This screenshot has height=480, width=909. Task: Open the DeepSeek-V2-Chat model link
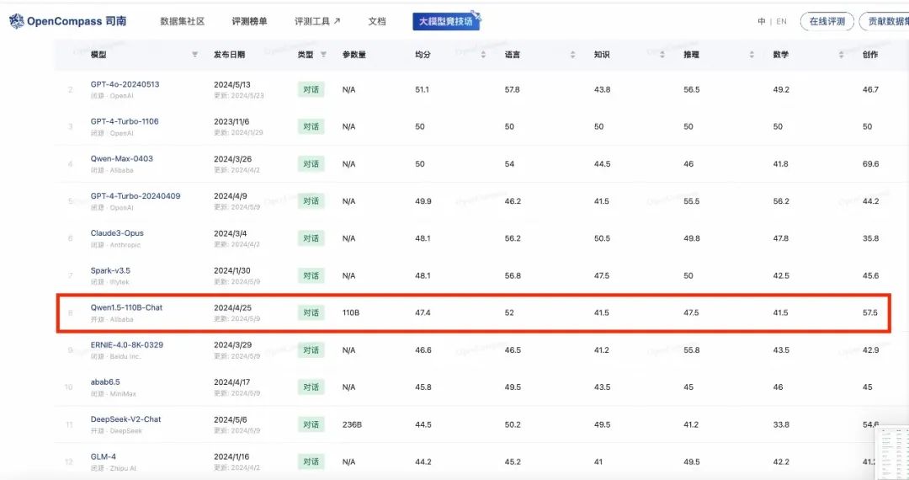pos(125,419)
